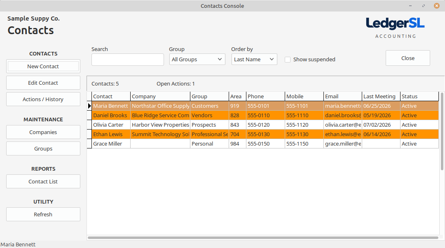Click the olivia.carter email cell
This screenshot has height=248, width=445.
tap(343, 125)
